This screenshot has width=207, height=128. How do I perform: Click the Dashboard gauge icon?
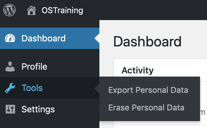(10, 39)
